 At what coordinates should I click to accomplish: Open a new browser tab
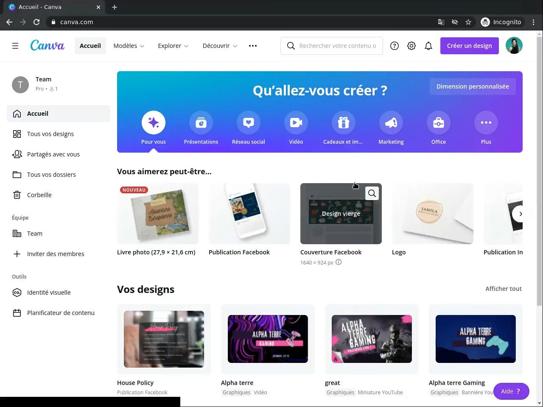115,7
